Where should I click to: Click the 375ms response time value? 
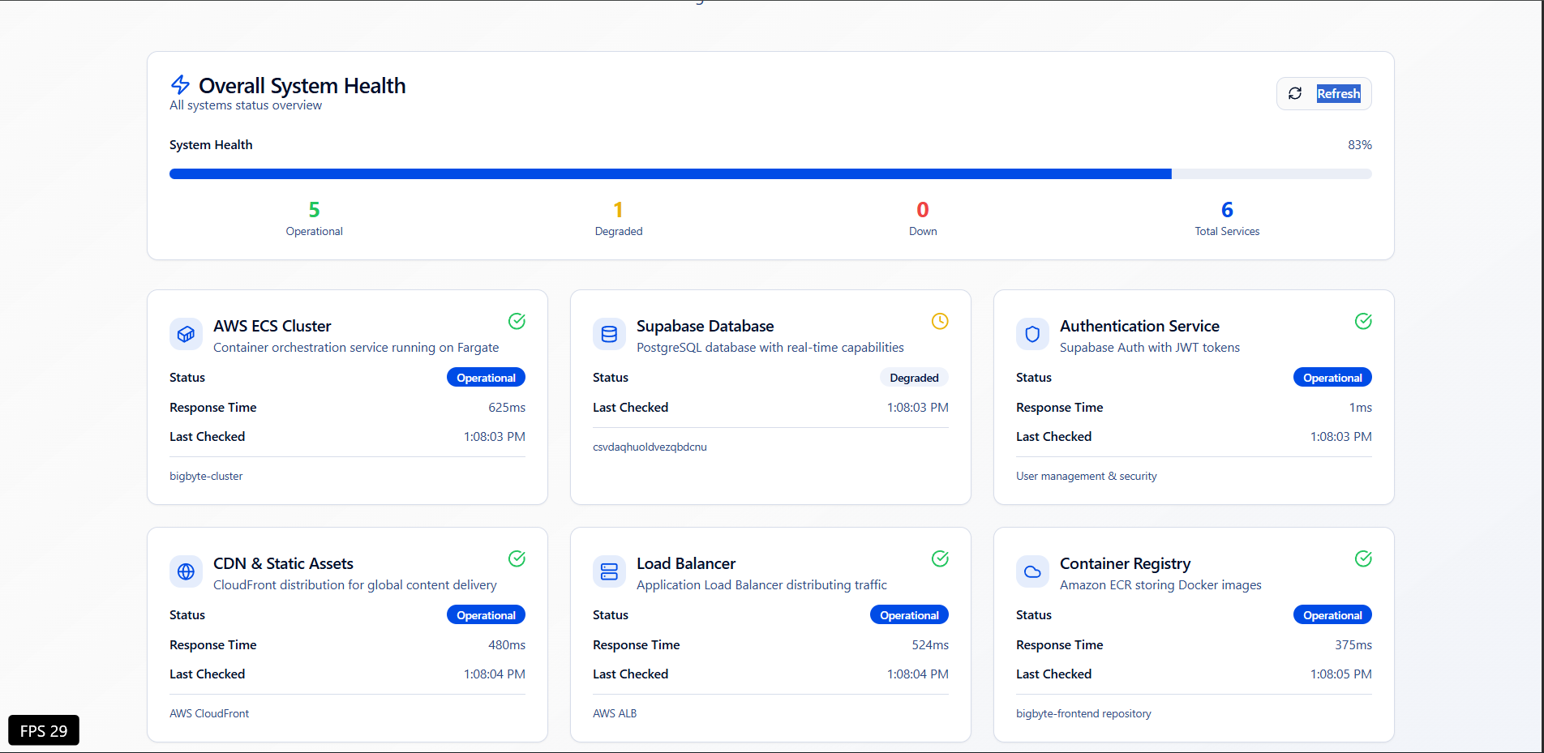pos(1353,645)
